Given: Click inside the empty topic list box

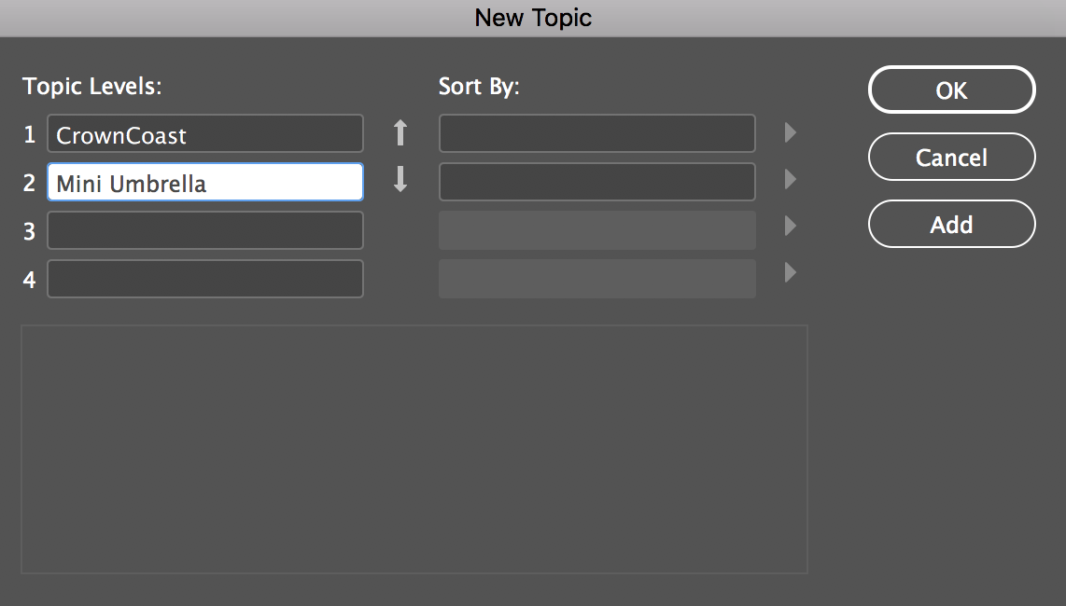Looking at the screenshot, I should pos(414,448).
